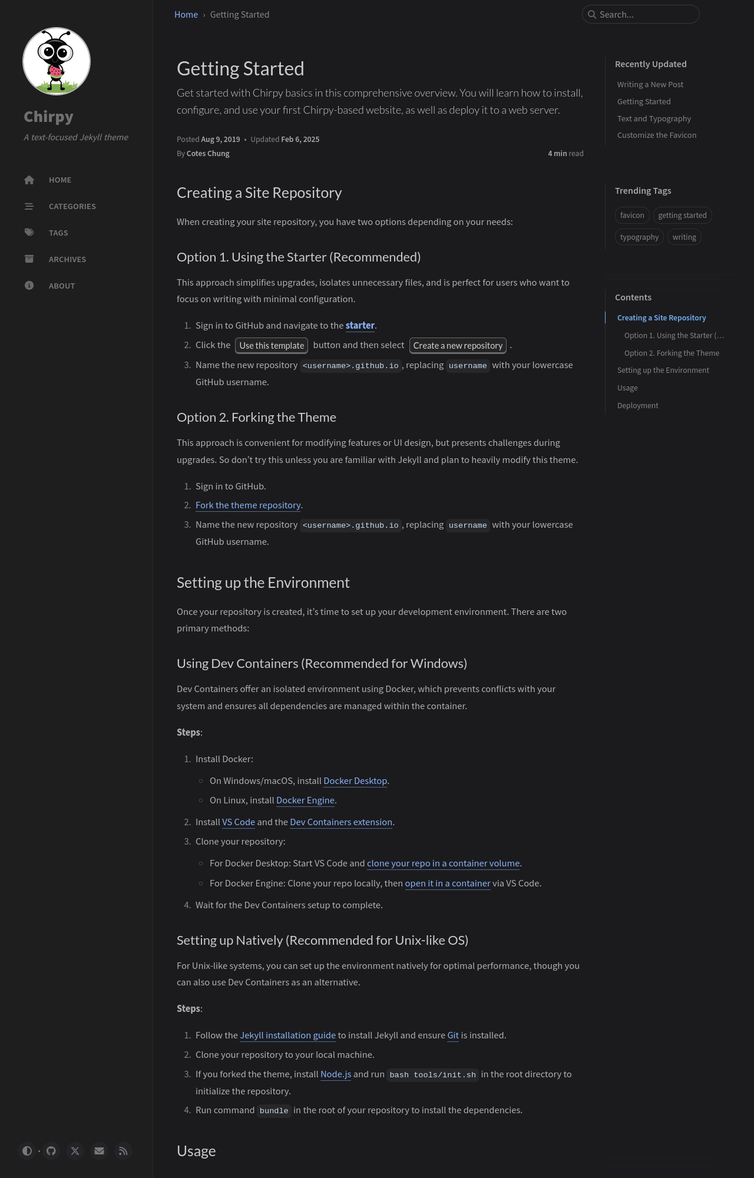Open the VS Code link
Screen dimensions: 754x1178
239,822
